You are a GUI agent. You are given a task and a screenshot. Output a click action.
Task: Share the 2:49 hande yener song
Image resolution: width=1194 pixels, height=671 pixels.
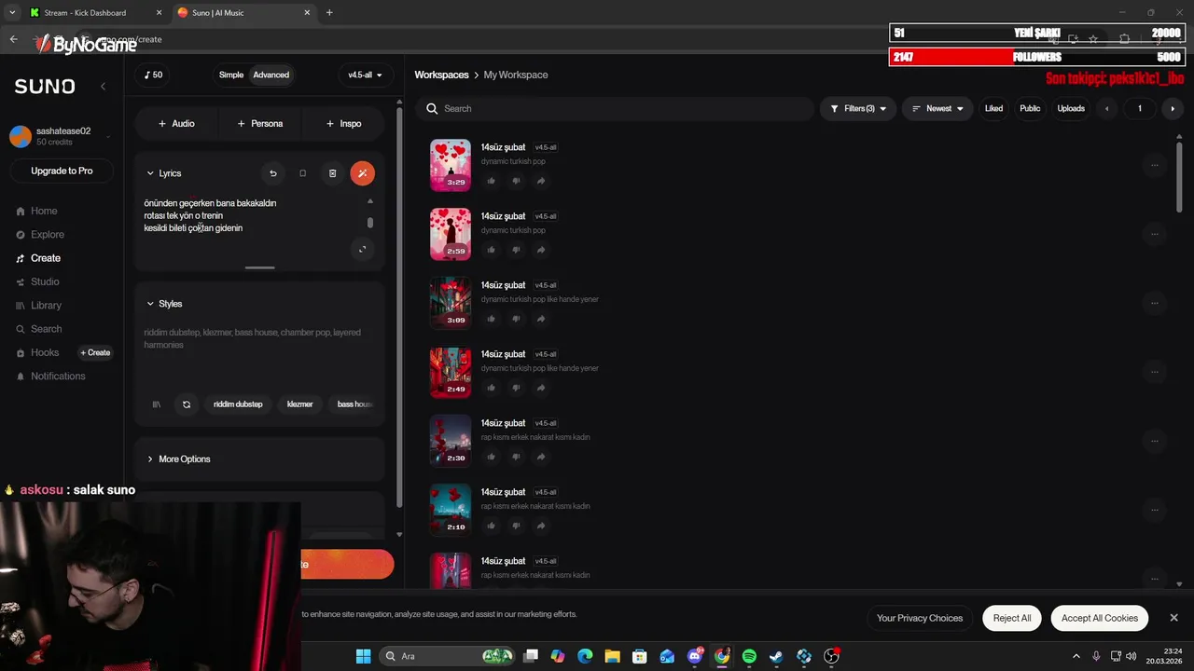[541, 388]
